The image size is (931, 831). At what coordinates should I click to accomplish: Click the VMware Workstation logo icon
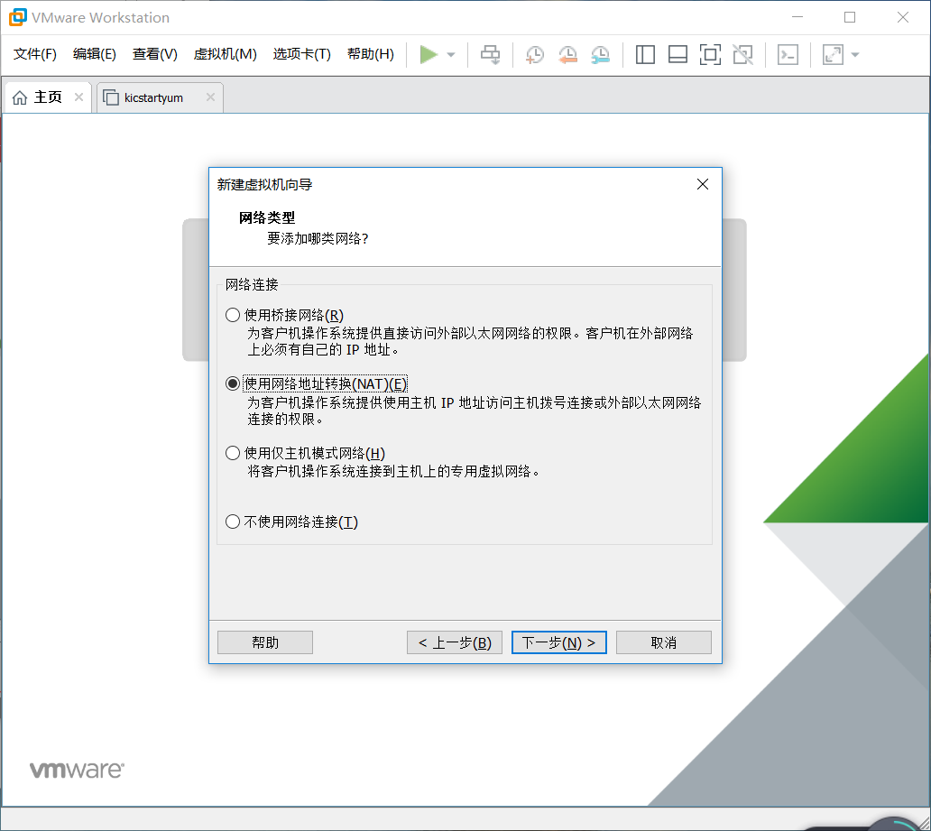18,17
